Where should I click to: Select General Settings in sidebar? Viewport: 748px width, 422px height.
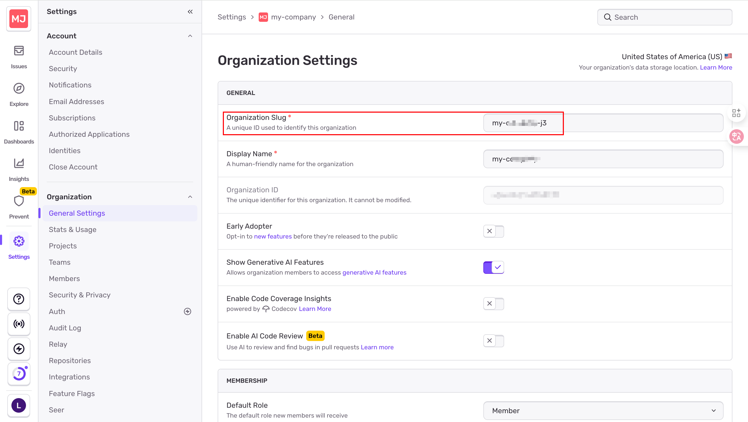(x=120, y=213)
